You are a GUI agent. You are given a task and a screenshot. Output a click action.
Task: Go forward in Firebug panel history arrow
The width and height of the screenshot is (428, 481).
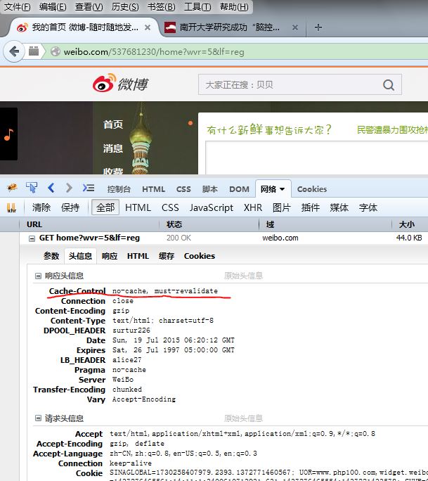point(69,188)
